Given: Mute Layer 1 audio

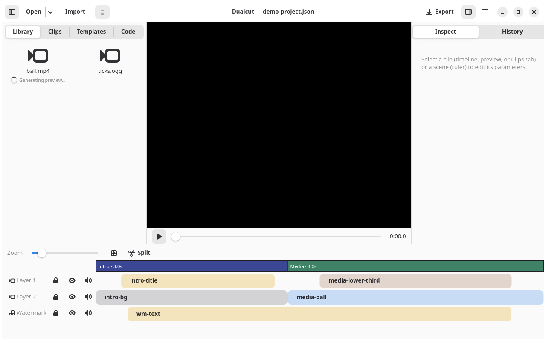Looking at the screenshot, I should coord(88,280).
